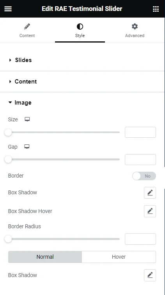Image resolution: width=165 pixels, height=295 pixels.
Task: Edit the first Box Shadow setting
Action: tap(150, 192)
